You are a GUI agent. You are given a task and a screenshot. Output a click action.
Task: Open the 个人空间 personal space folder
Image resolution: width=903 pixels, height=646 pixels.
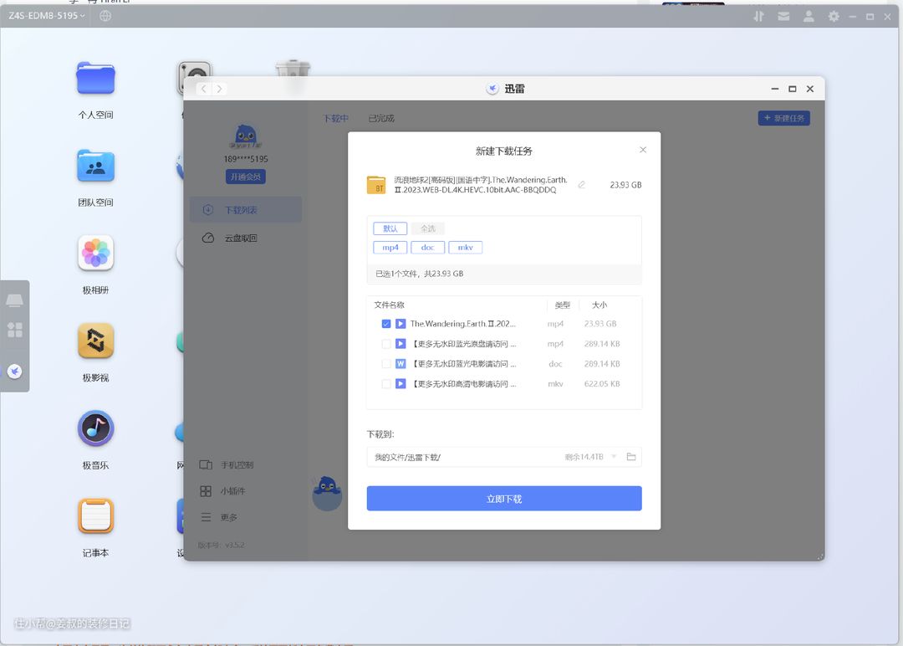[x=95, y=79]
